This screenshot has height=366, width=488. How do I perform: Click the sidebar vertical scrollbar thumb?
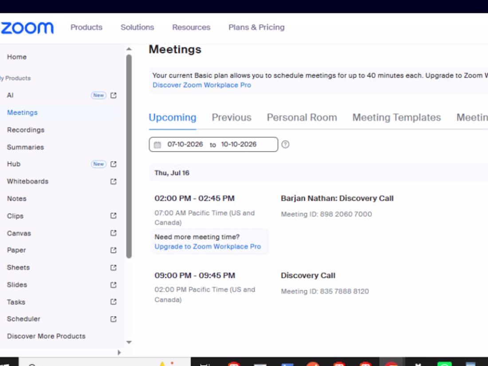tap(129, 156)
